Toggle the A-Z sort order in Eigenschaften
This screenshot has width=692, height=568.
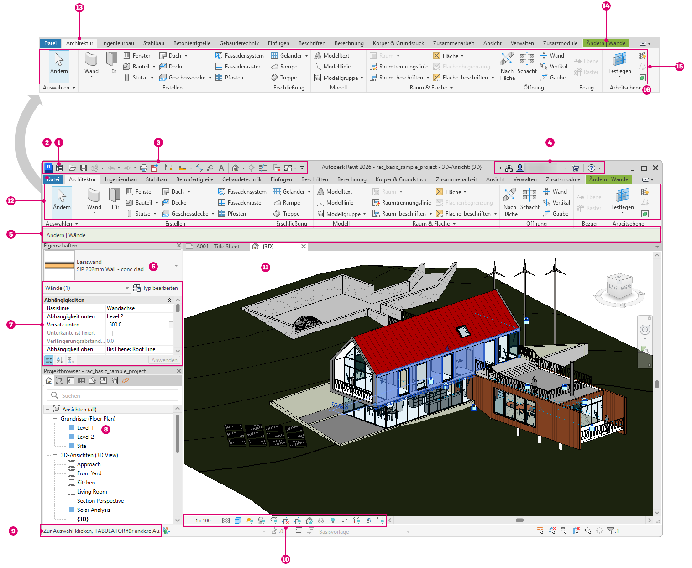point(60,360)
